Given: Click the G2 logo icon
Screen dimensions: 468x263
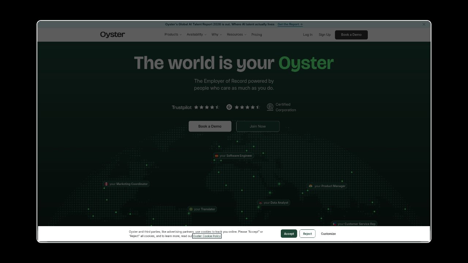Looking at the screenshot, I should click(x=229, y=107).
